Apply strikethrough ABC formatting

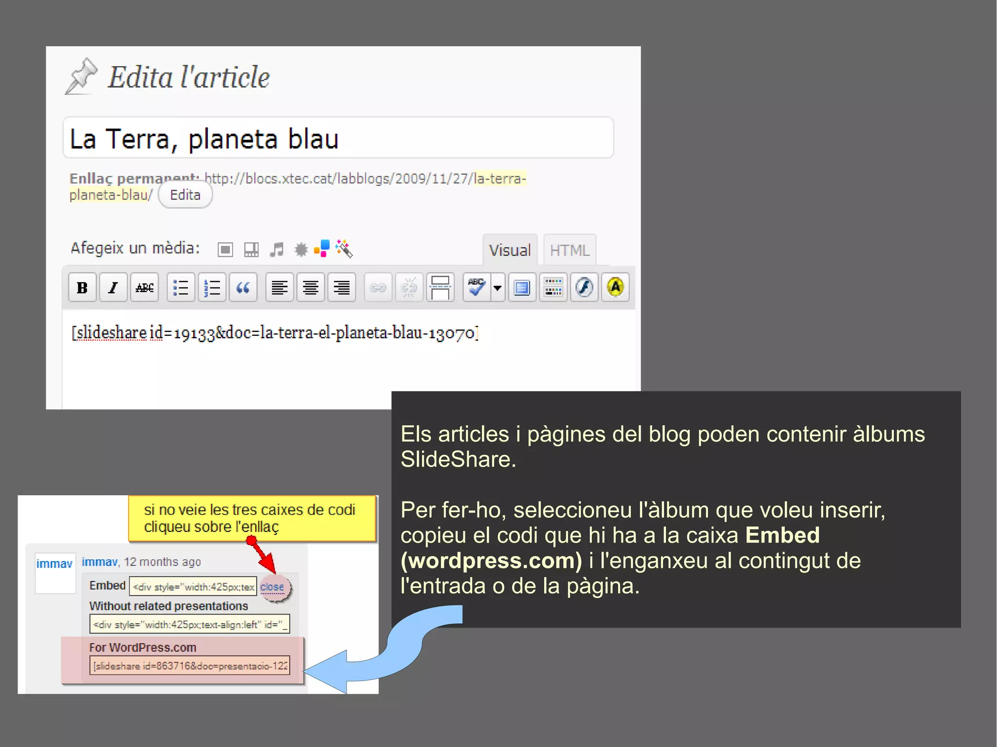[145, 288]
